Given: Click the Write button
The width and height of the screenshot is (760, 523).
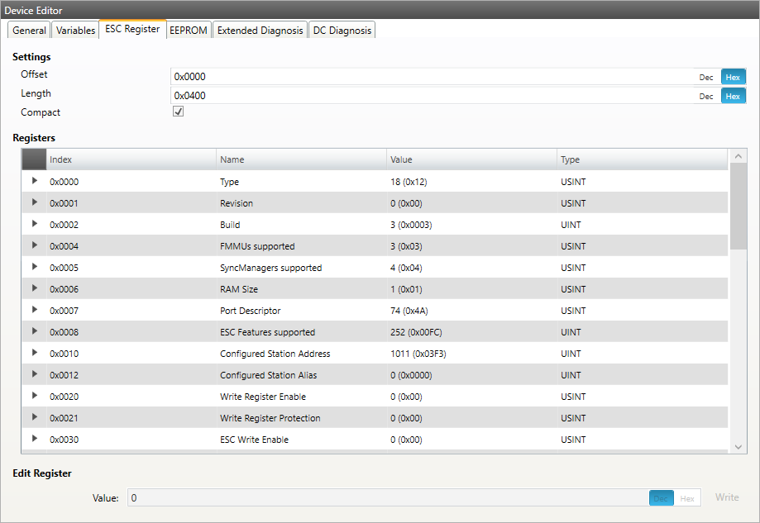Looking at the screenshot, I should tap(727, 497).
